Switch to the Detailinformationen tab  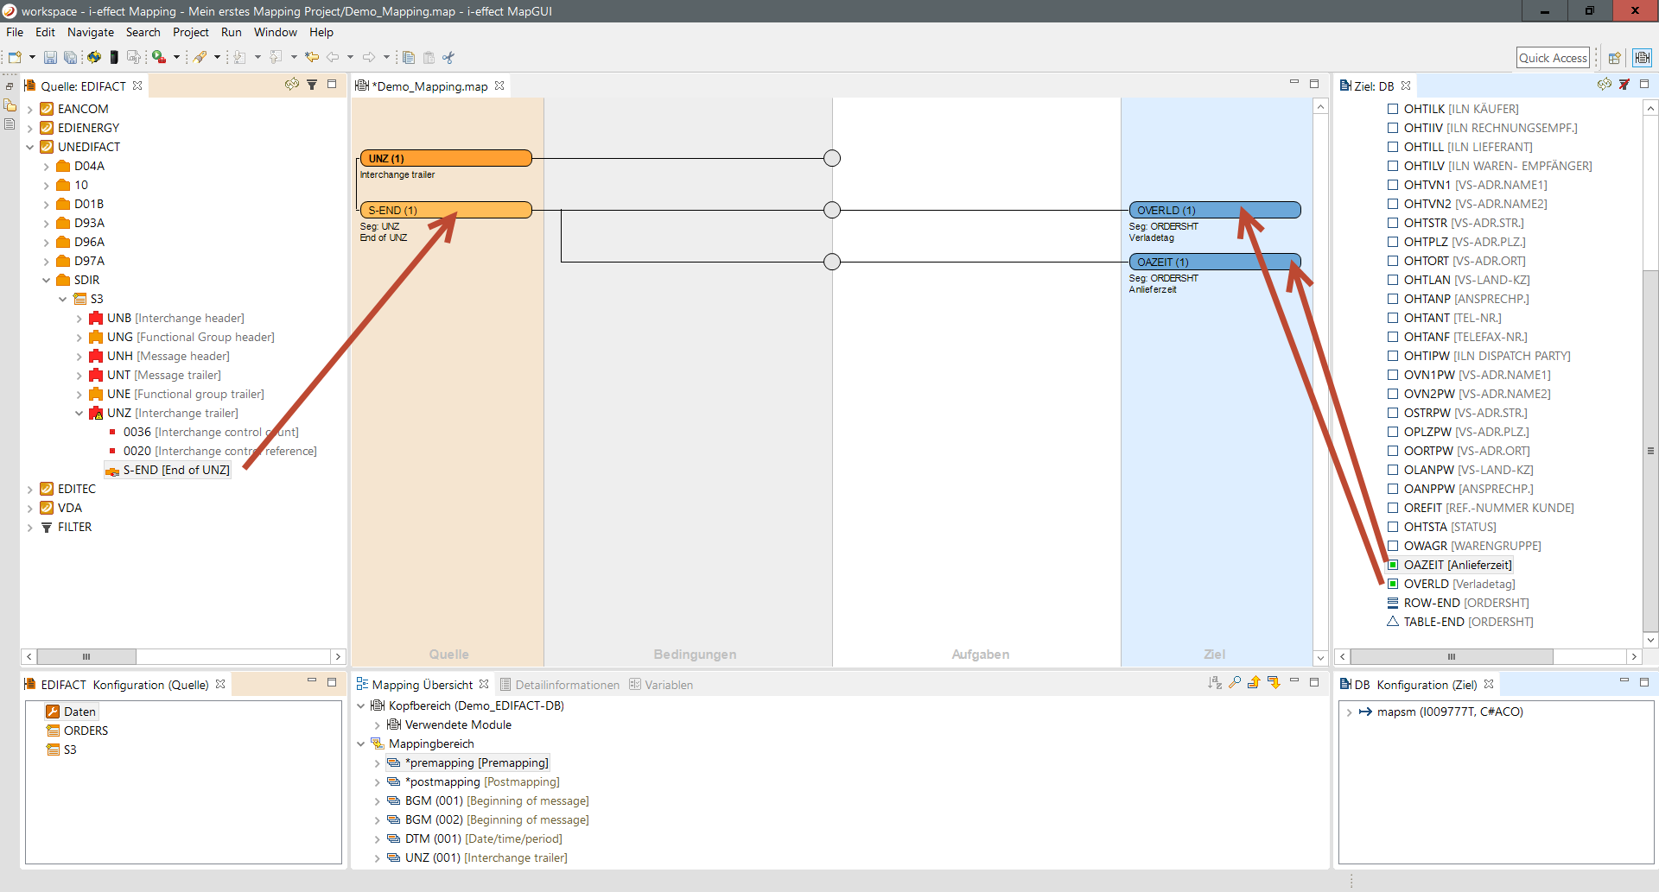[567, 685]
